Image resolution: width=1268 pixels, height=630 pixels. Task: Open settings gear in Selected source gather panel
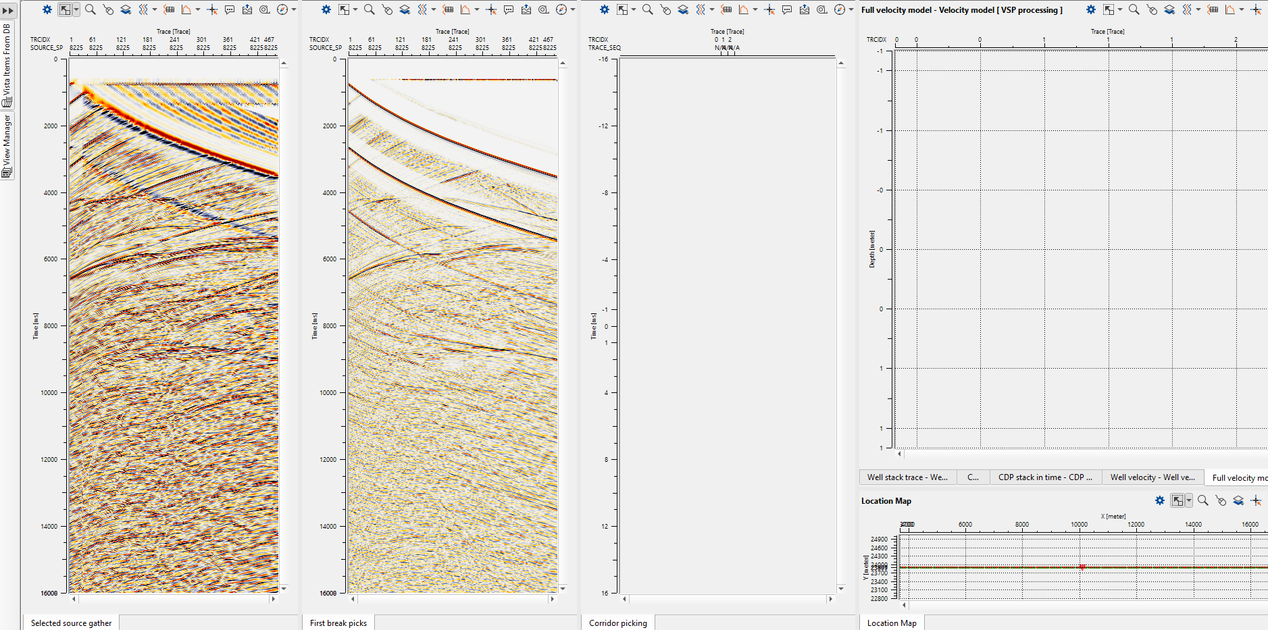47,9
